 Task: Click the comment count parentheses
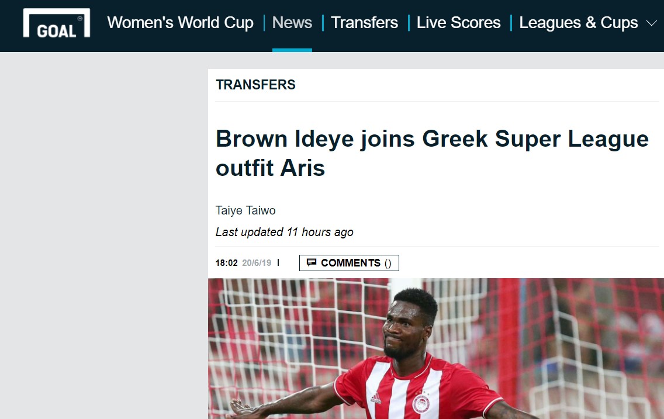(388, 263)
